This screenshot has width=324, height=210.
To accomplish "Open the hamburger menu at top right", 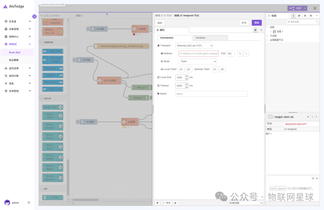I will tap(315, 8).
